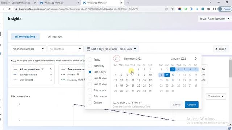232x130 pixels.
Task: Pick December 31 in the calendar
Action: pos(150,91)
